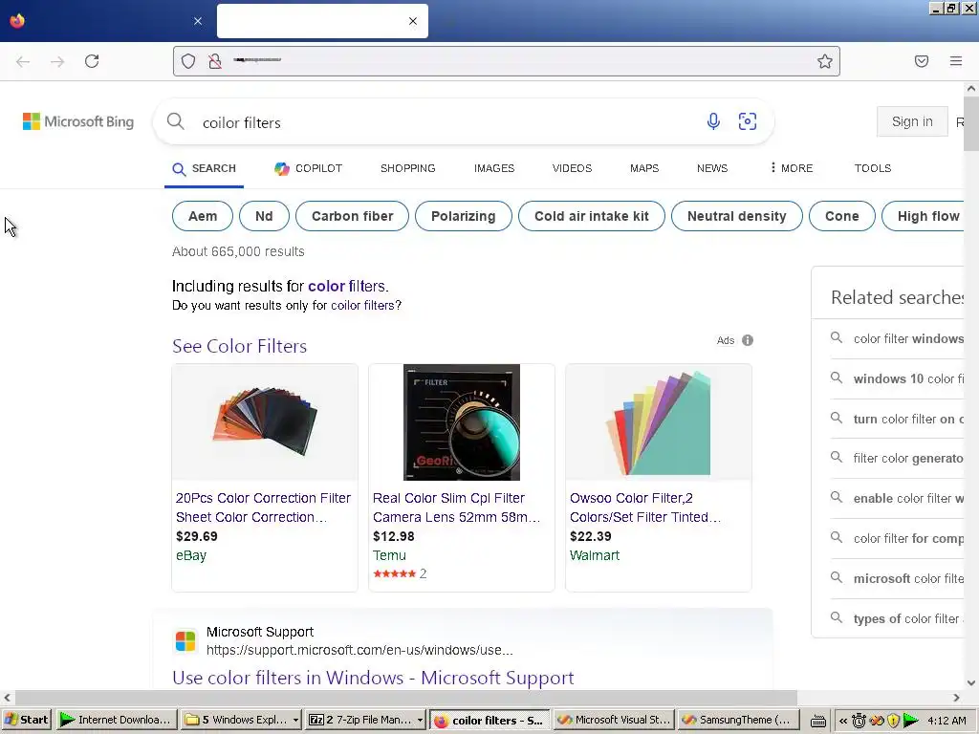Viewport: 979px width, 734px height.
Task: Click the browser Forward arrow
Action: click(57, 61)
